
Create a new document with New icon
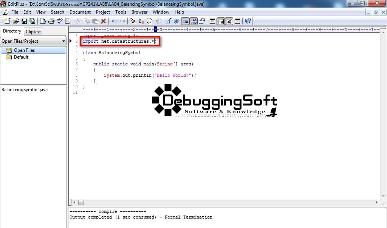coord(8,21)
